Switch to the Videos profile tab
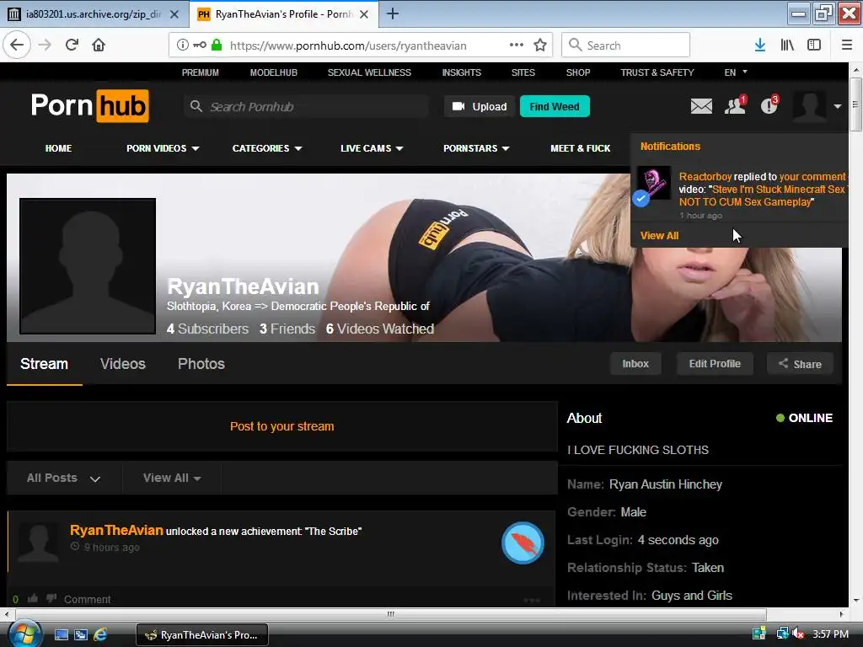 (123, 364)
